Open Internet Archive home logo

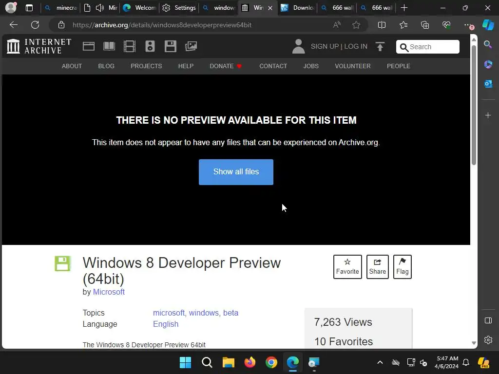click(39, 46)
